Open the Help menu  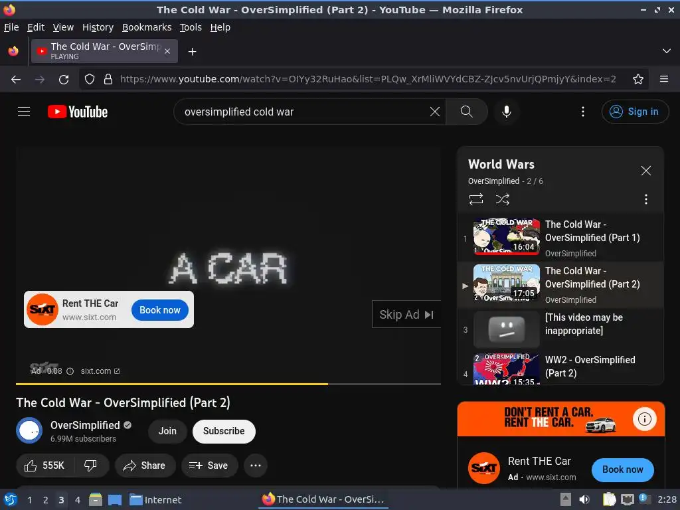click(x=220, y=27)
